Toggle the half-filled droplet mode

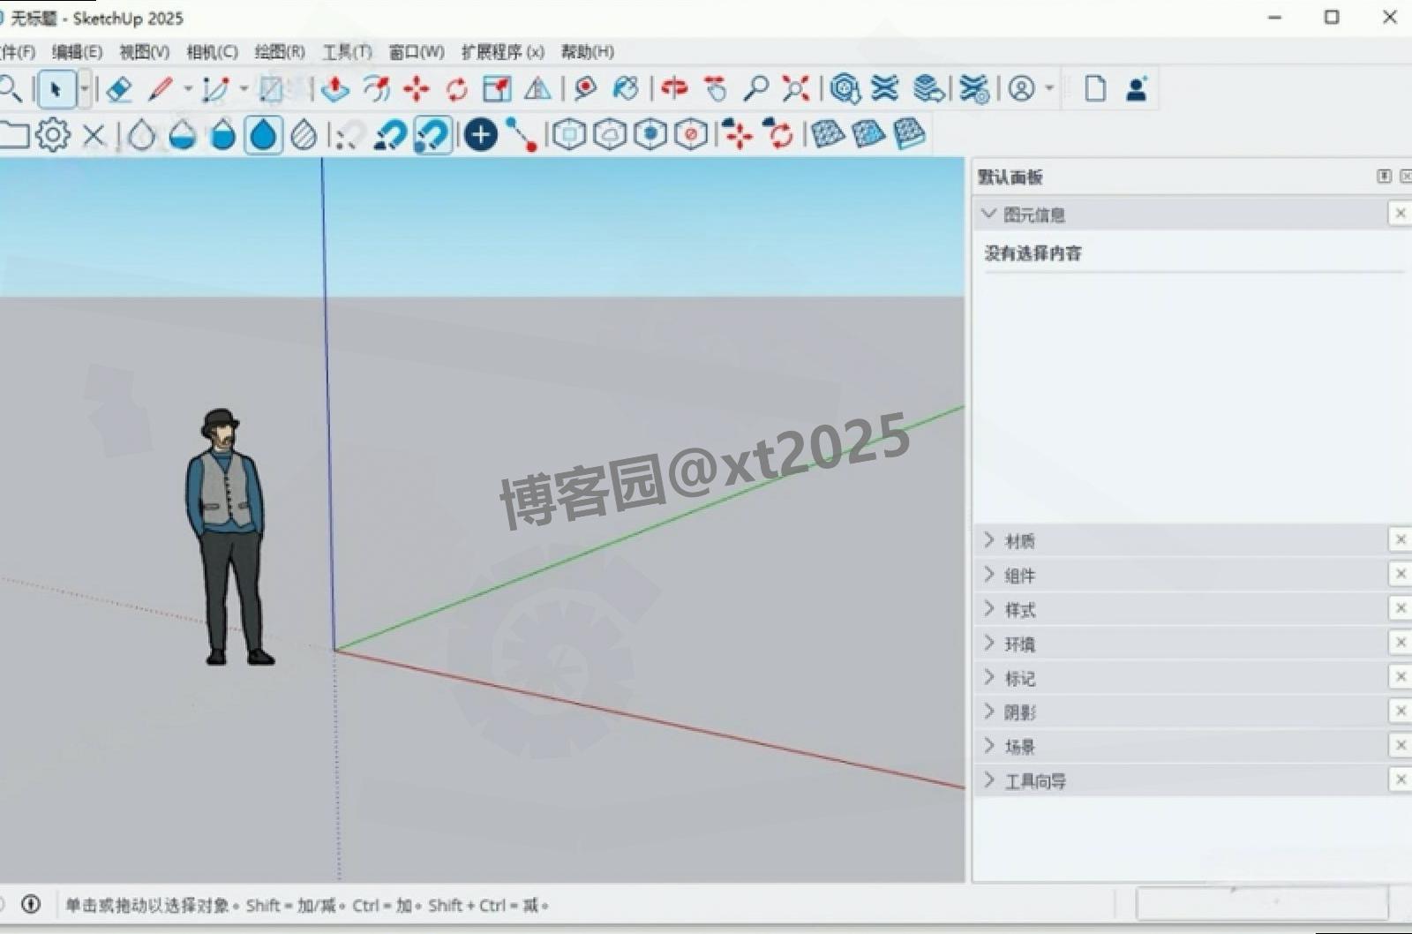tap(183, 135)
